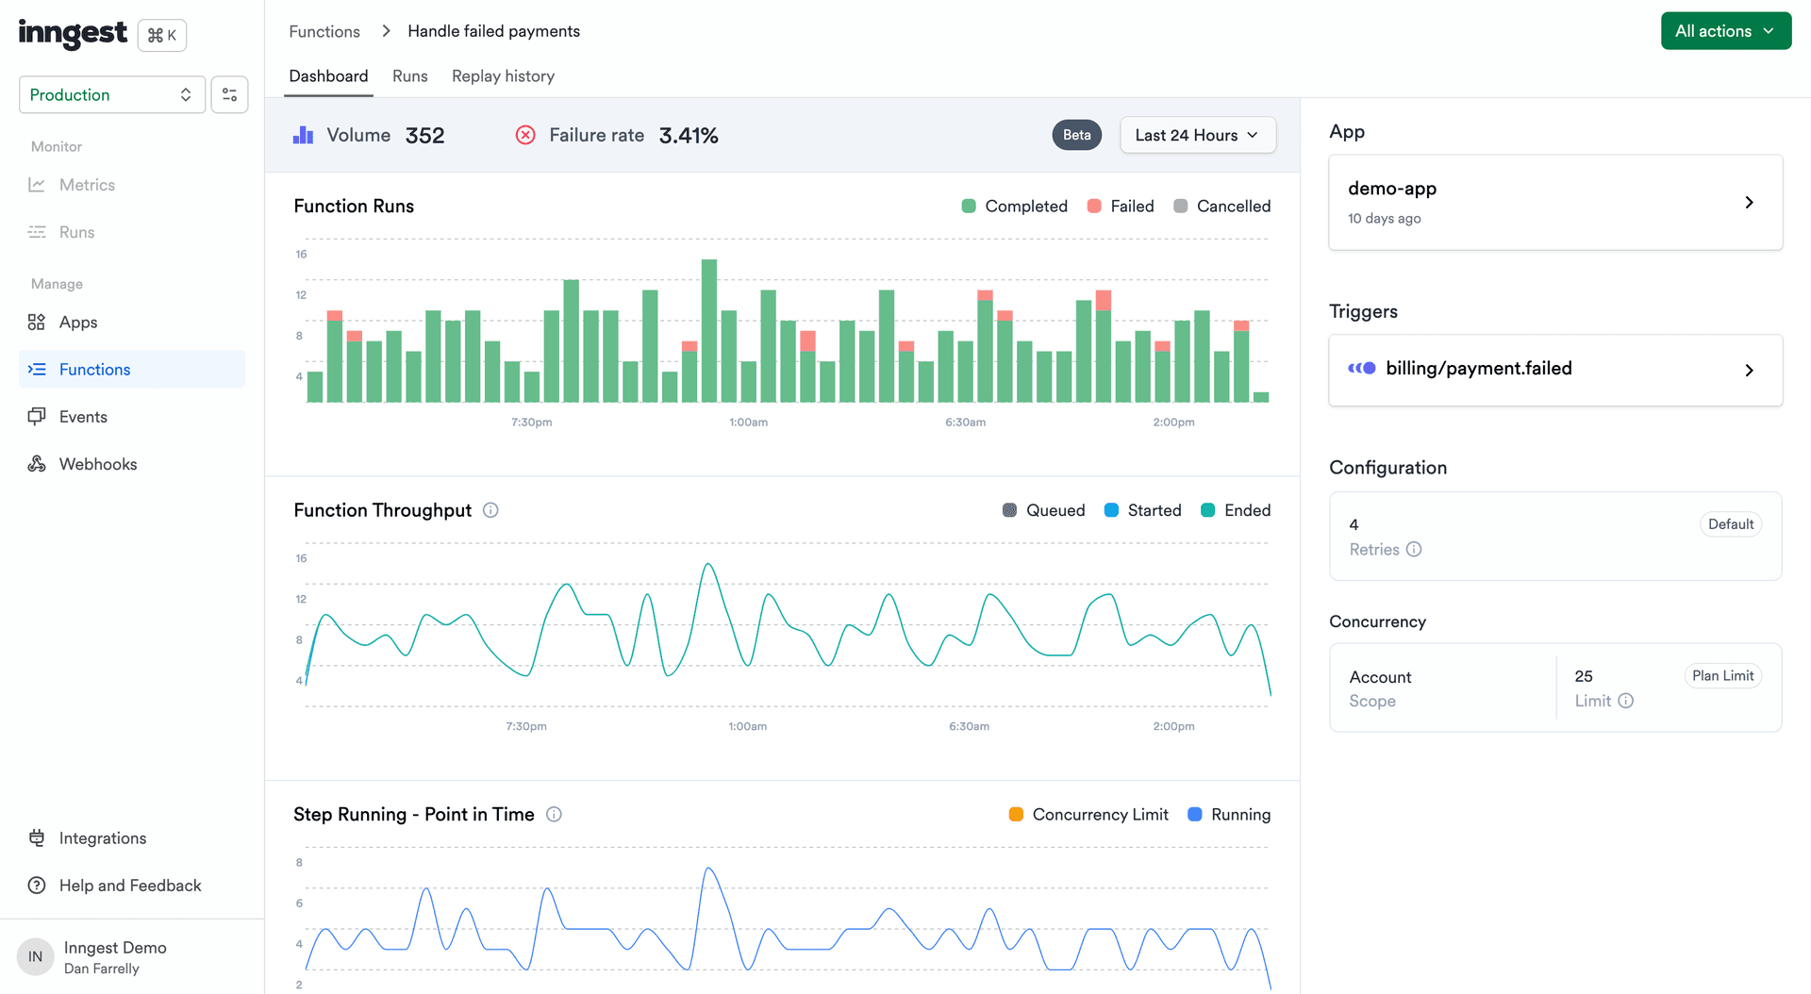Image resolution: width=1811 pixels, height=994 pixels.
Task: Open the billing/payment.failed trigger details
Action: point(1554,370)
